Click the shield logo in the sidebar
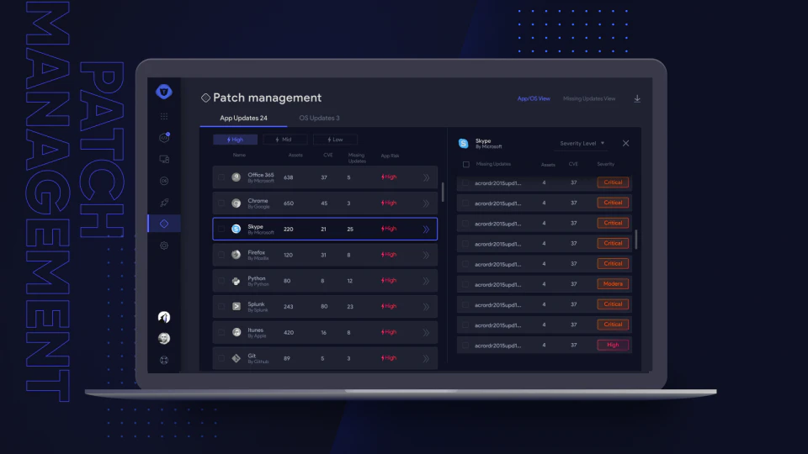This screenshot has width=808, height=454. click(164, 92)
